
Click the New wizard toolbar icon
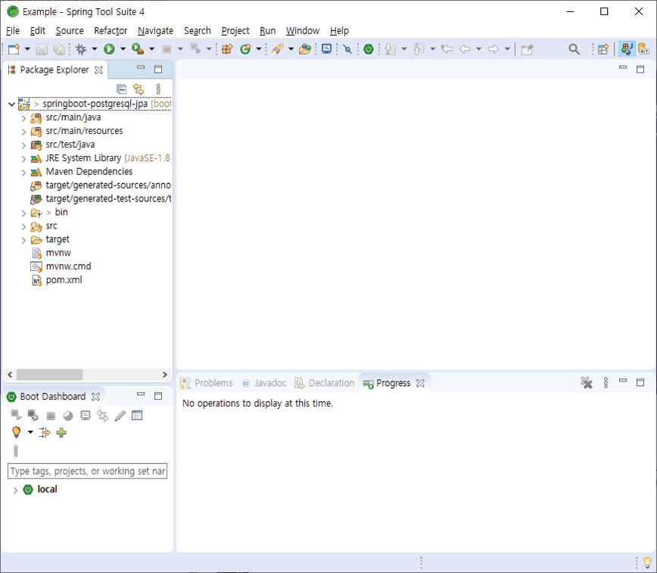coord(14,49)
